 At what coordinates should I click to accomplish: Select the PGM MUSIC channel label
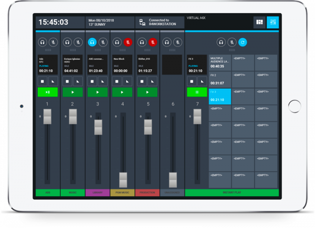coord(122,192)
